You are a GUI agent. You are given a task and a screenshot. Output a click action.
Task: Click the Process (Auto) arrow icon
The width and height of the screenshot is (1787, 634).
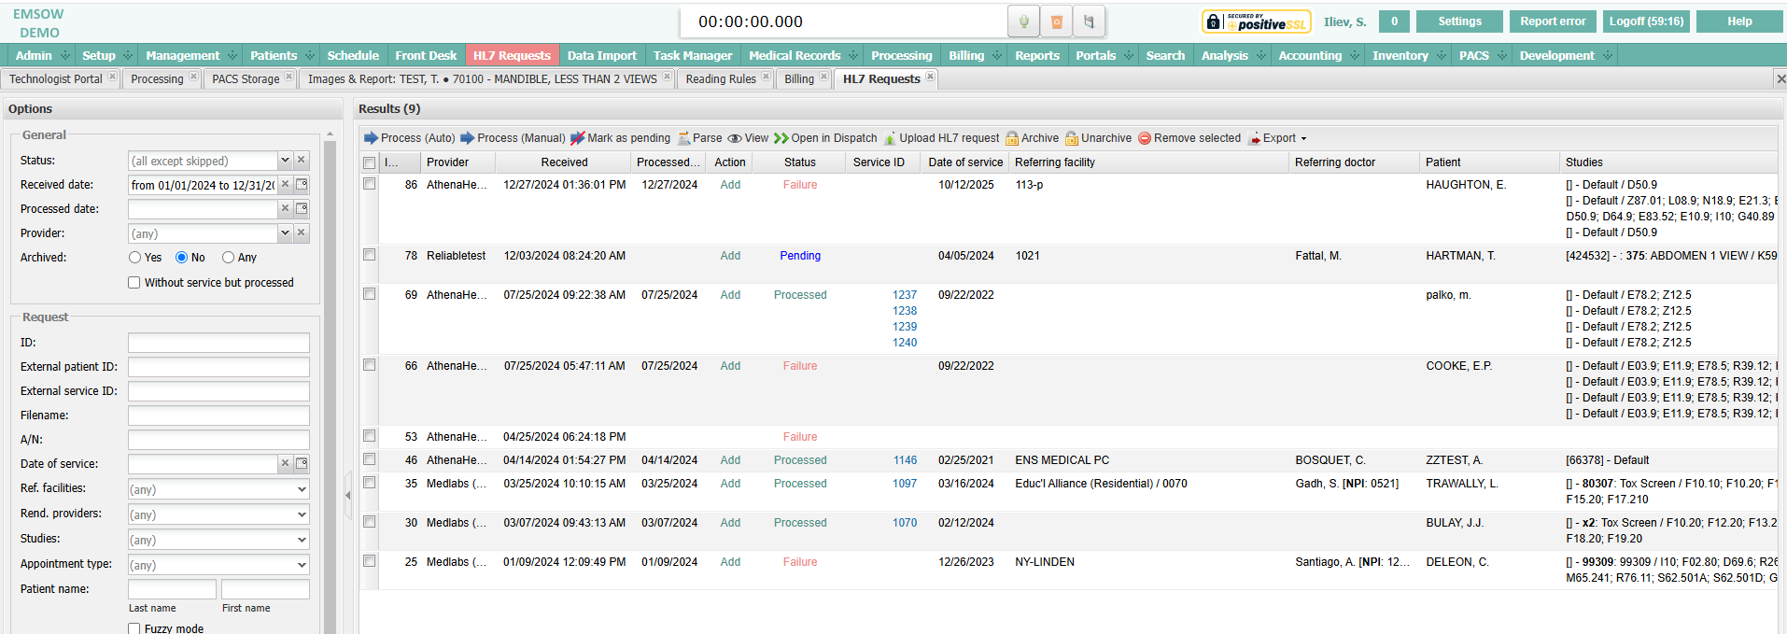coord(371,138)
